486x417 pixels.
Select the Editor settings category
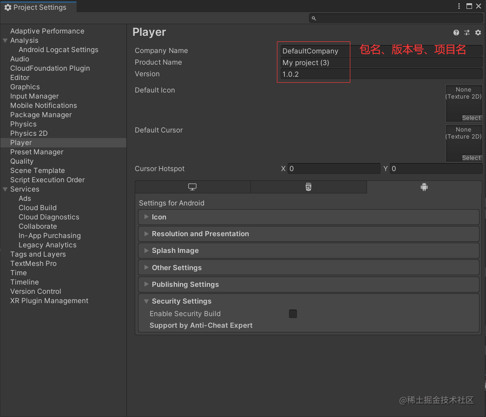click(x=20, y=78)
